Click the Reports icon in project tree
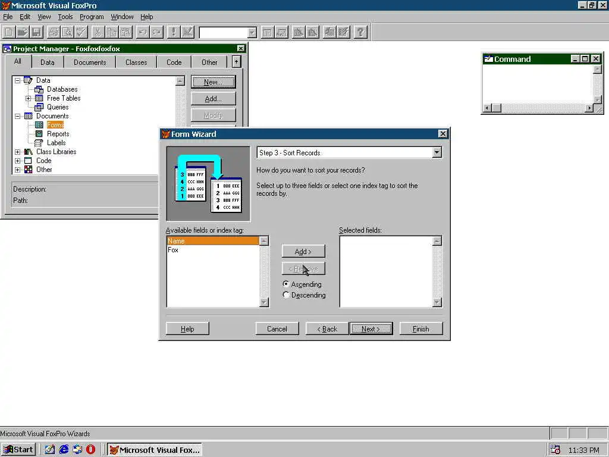The width and height of the screenshot is (609, 457). 39,134
